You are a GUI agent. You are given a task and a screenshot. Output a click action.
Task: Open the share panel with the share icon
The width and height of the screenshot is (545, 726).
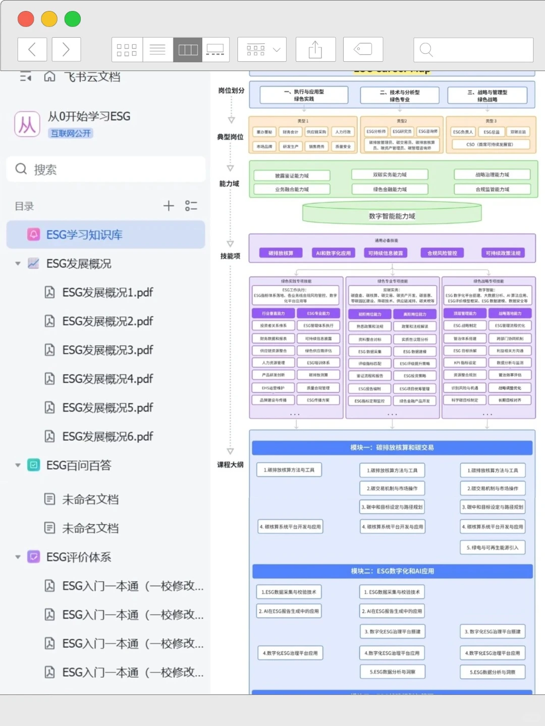click(315, 49)
